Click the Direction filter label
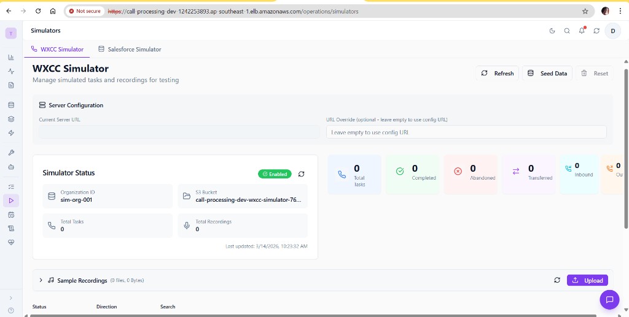Viewport: 629px width, 317px height. pos(107,307)
